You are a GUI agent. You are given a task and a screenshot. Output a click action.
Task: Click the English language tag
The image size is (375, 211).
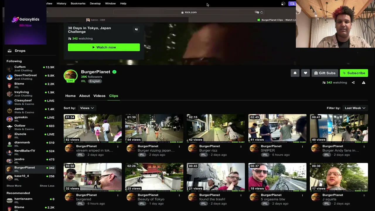(95, 81)
